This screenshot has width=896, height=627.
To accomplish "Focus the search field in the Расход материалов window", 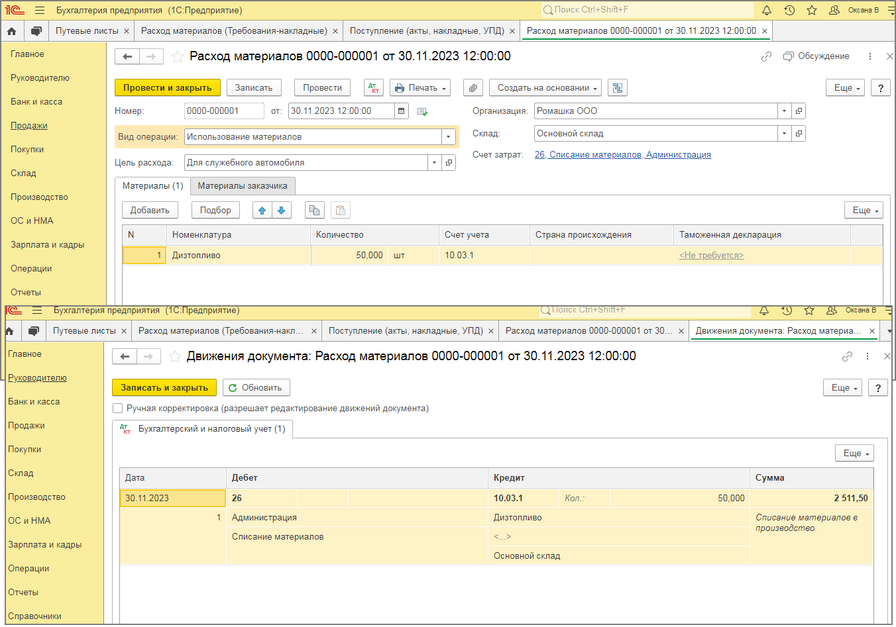I will pyautogui.click(x=647, y=10).
